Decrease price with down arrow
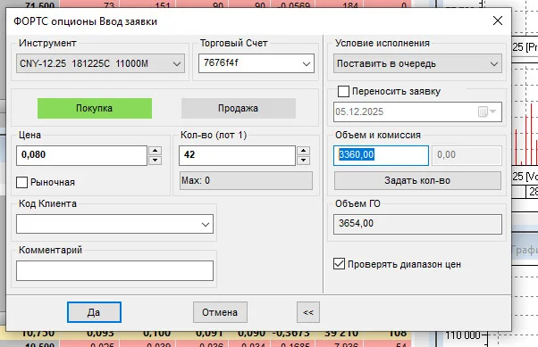Viewport: 538px width, 347px height. point(156,161)
